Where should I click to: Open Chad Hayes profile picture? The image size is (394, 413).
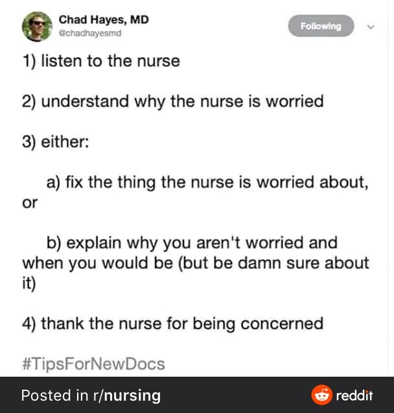click(37, 27)
